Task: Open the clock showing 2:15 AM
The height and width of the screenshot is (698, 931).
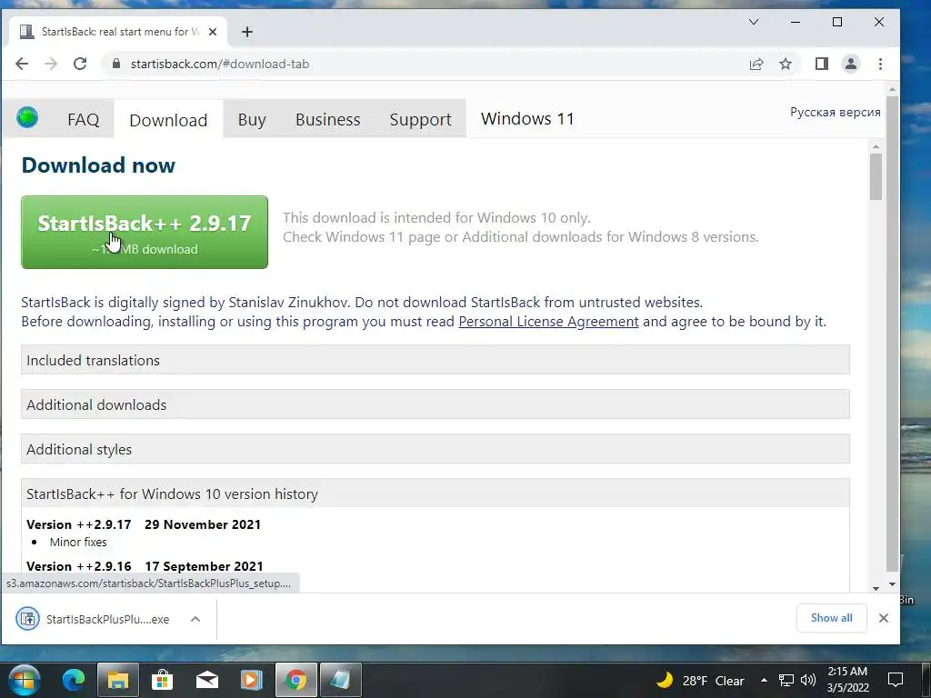Action: point(848,680)
